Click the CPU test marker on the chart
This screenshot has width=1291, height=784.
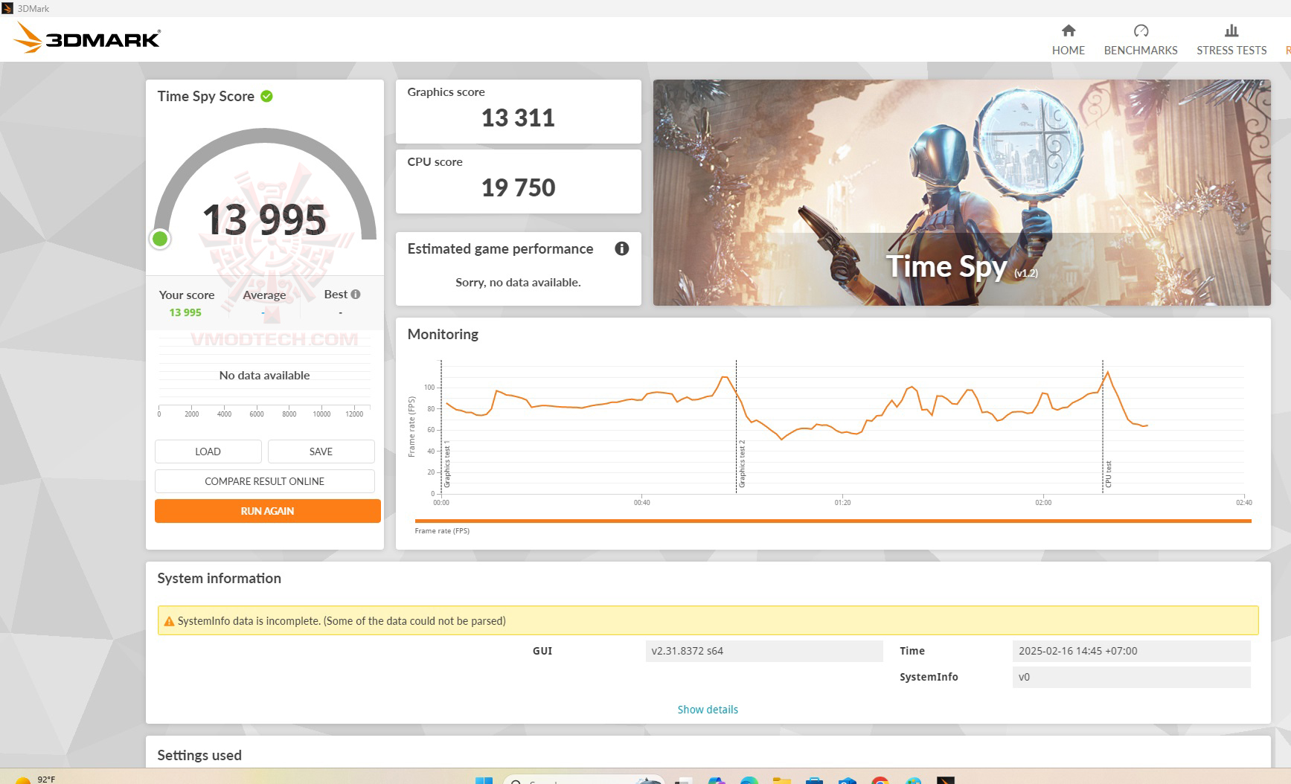coord(1108,475)
